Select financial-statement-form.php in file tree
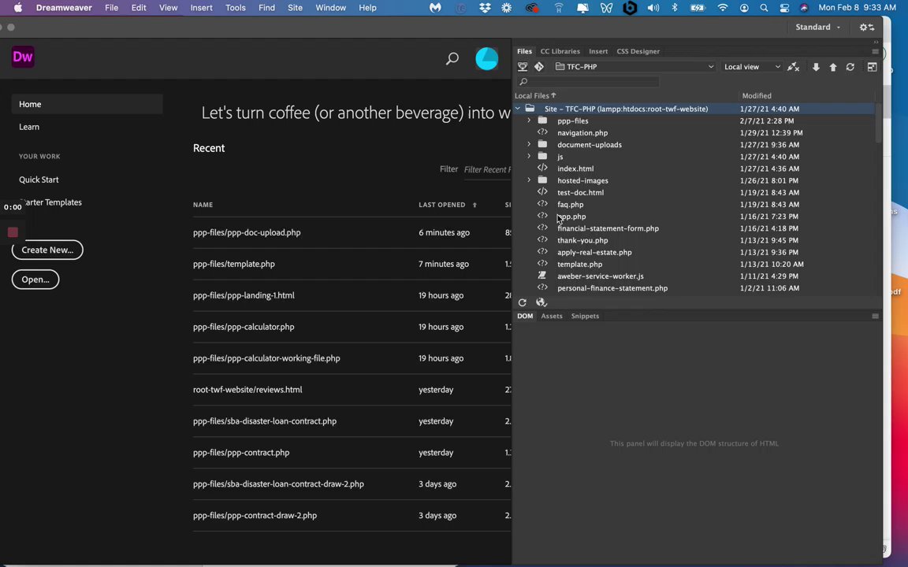Screen dimensions: 908x567 [x=608, y=228]
